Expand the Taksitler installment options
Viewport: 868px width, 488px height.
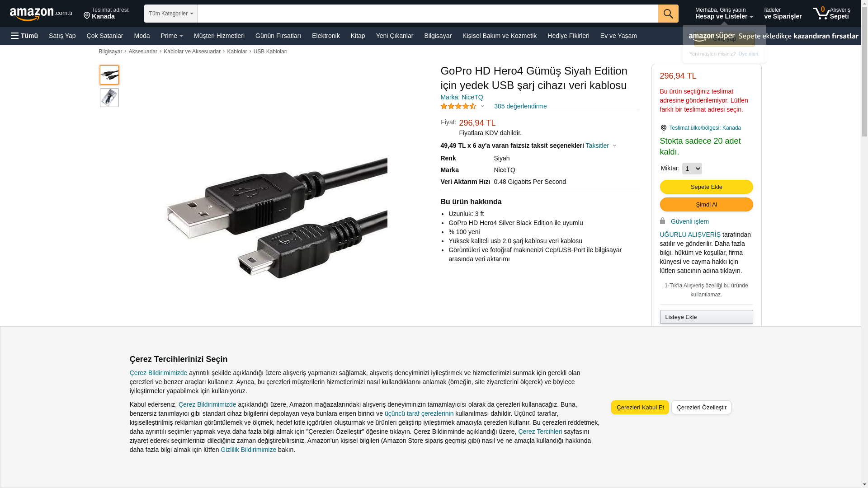tap(601, 145)
